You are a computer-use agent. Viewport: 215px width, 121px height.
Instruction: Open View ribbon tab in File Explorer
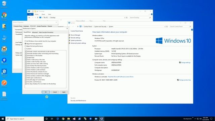[49, 14]
